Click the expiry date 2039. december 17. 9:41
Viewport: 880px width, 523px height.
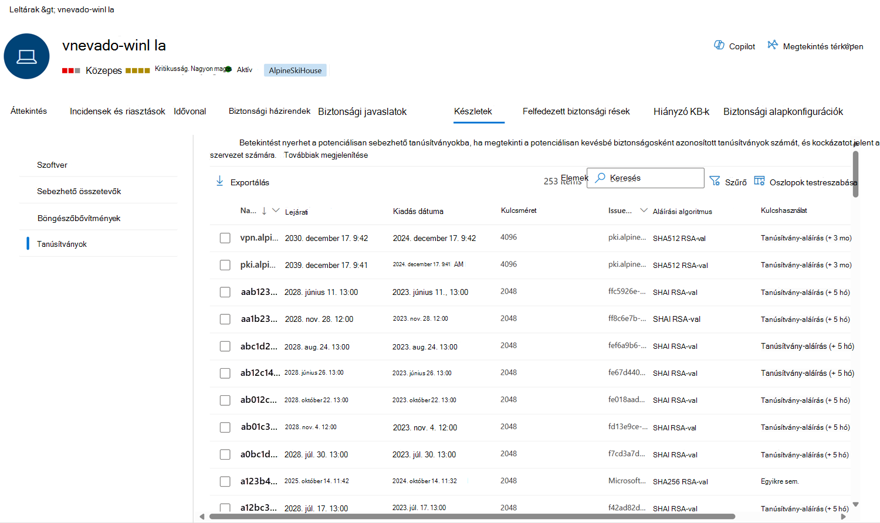(x=327, y=265)
